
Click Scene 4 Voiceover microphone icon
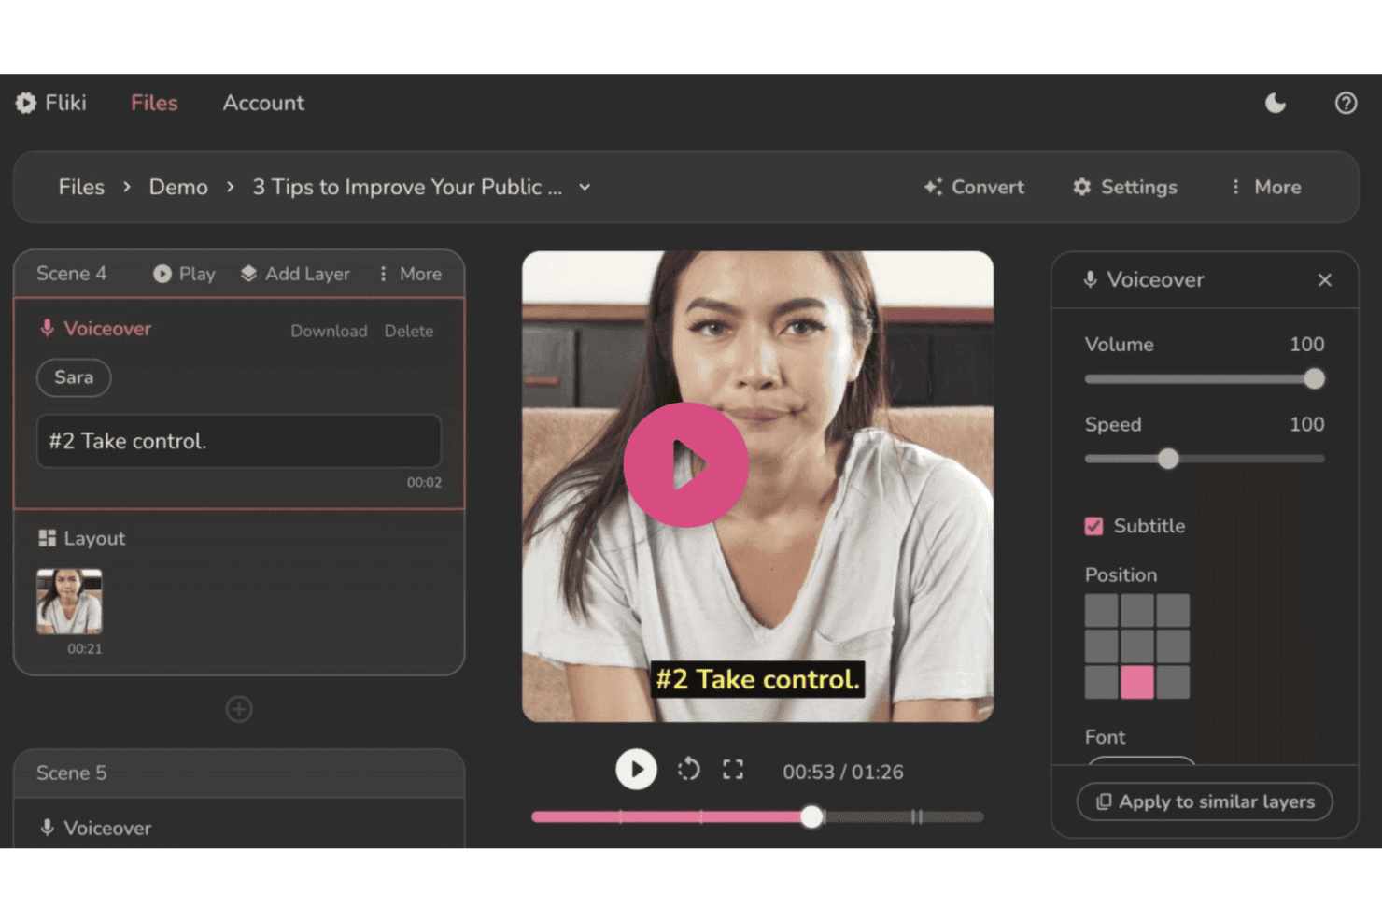pos(47,328)
